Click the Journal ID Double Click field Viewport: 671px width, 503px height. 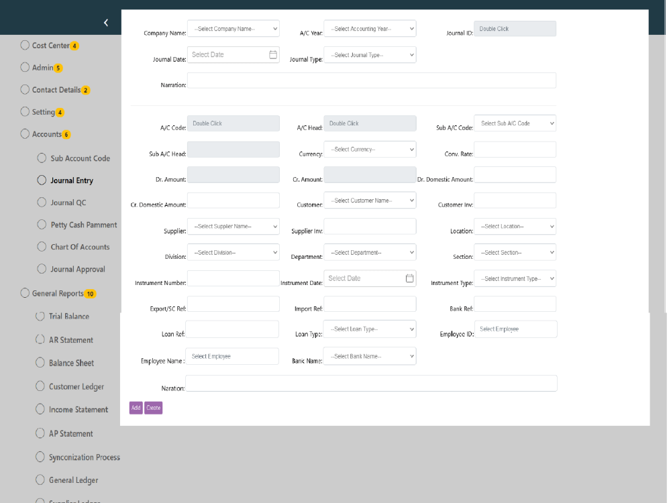click(x=515, y=29)
